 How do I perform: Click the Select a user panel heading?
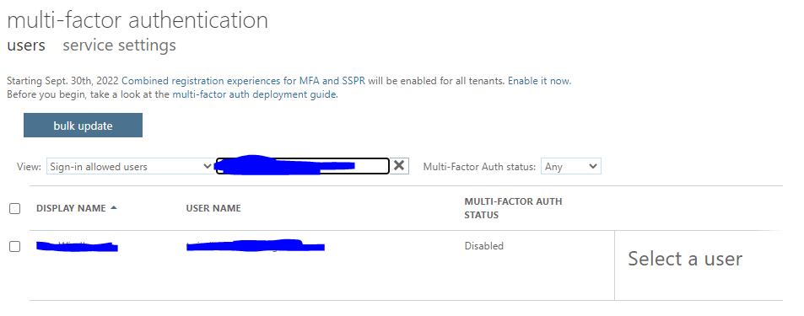(685, 259)
